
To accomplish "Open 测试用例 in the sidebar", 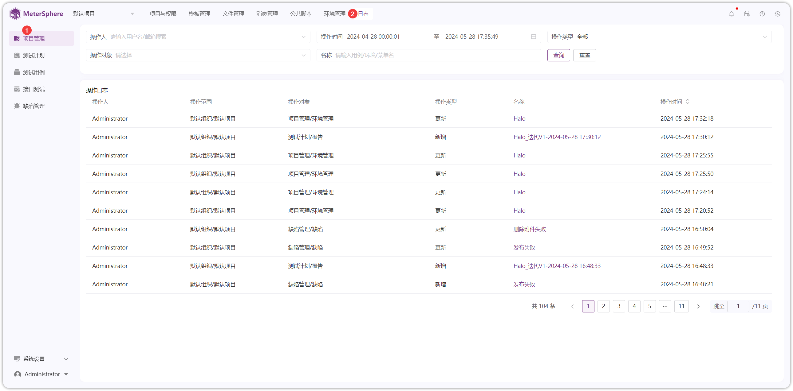I will click(41, 72).
